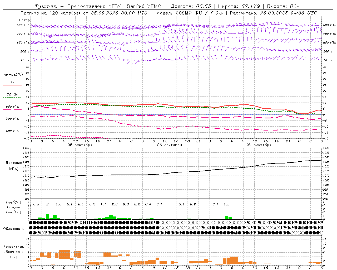
Task: Click the "Конвективн." convective cloud label
Action: 13,247
